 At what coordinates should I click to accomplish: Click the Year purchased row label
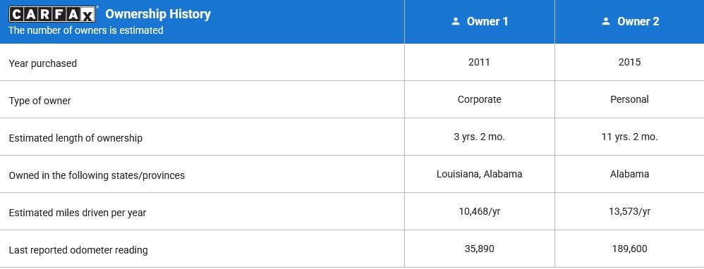point(42,63)
